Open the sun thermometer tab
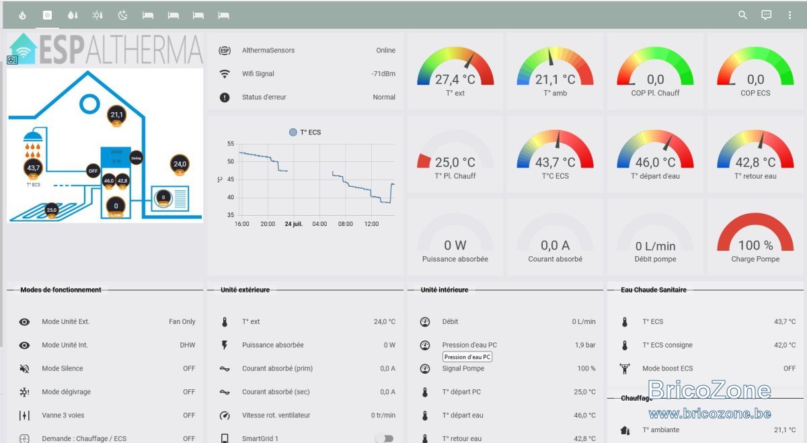 98,15
